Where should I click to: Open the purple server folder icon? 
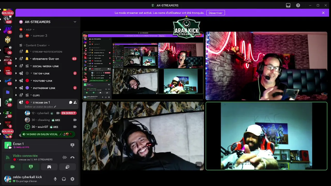8,92
